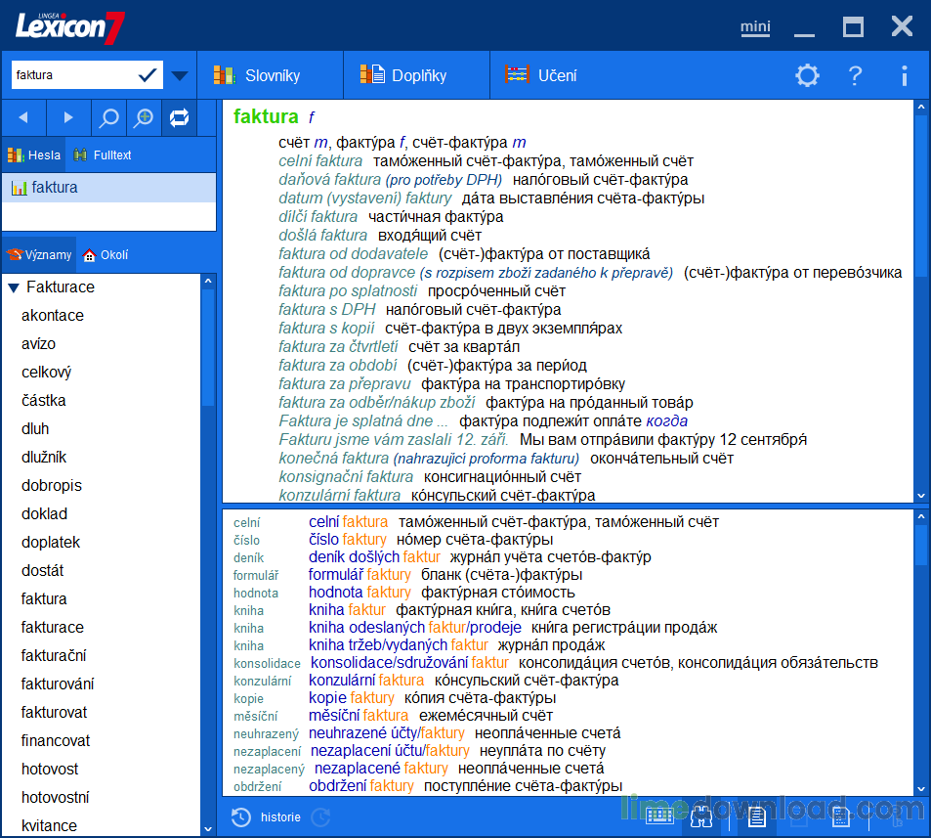Switch to the Okolí tab

[106, 255]
